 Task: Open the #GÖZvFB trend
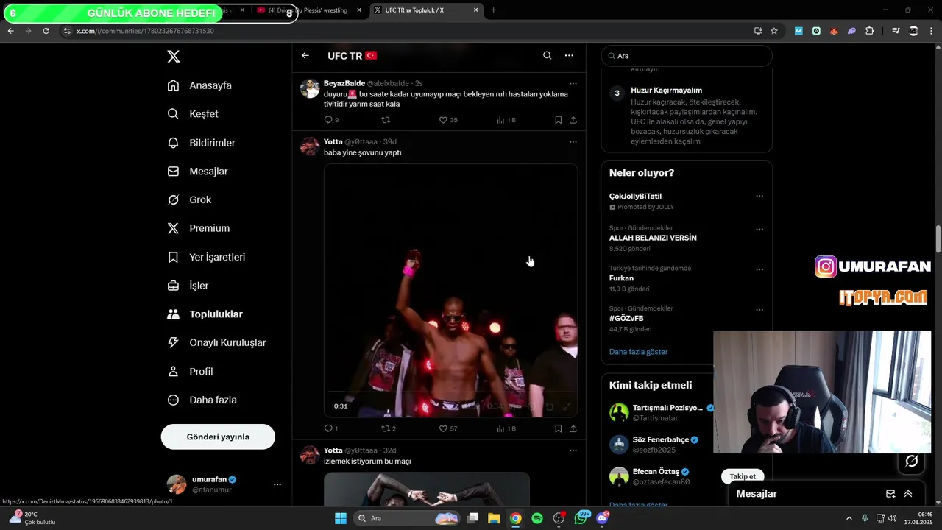click(626, 319)
